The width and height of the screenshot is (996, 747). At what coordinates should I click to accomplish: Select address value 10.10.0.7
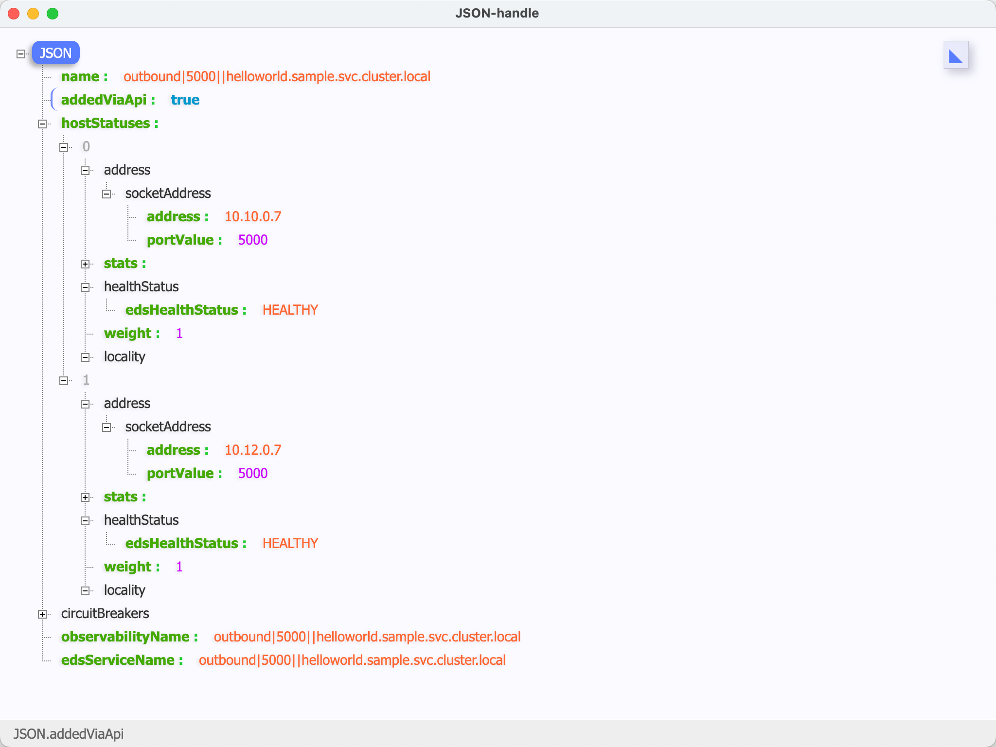coord(253,216)
